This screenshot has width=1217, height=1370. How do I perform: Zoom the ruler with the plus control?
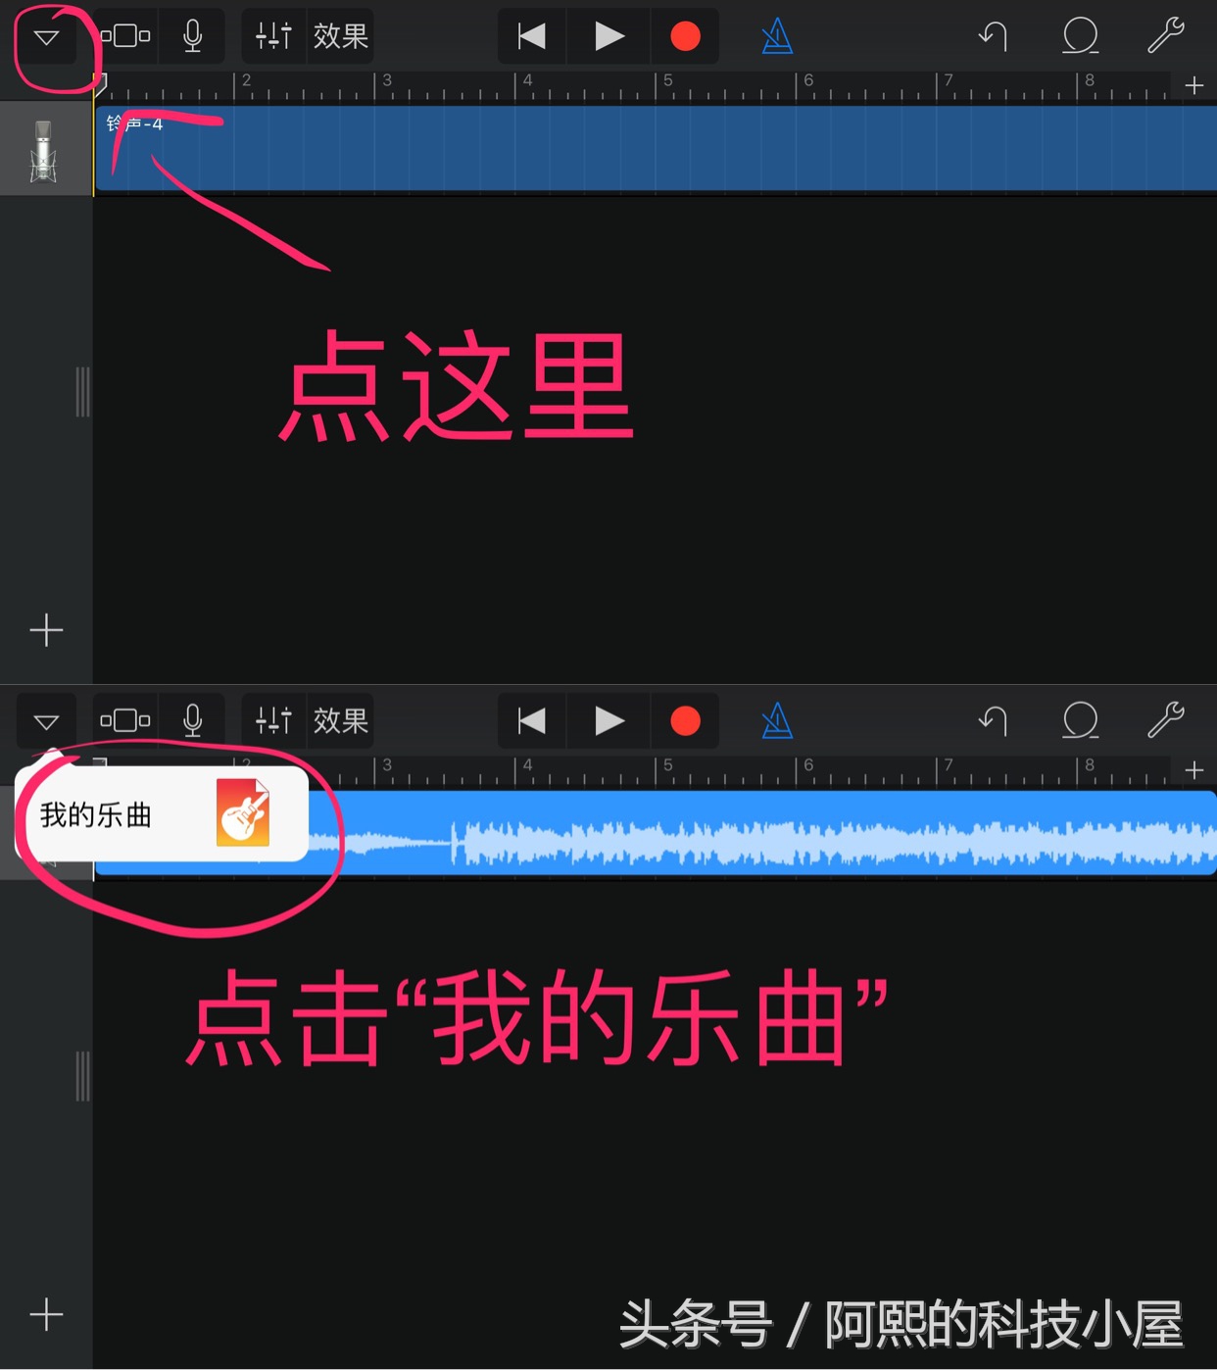(1194, 85)
